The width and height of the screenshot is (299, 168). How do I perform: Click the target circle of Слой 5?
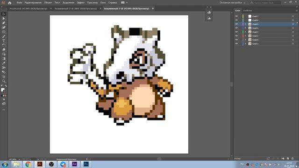point(293,24)
